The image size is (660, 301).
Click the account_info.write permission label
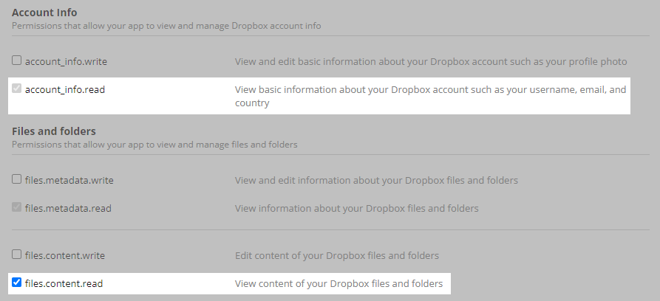click(x=66, y=62)
